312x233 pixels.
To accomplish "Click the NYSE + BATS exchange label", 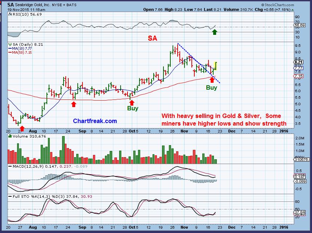I will (64, 5).
